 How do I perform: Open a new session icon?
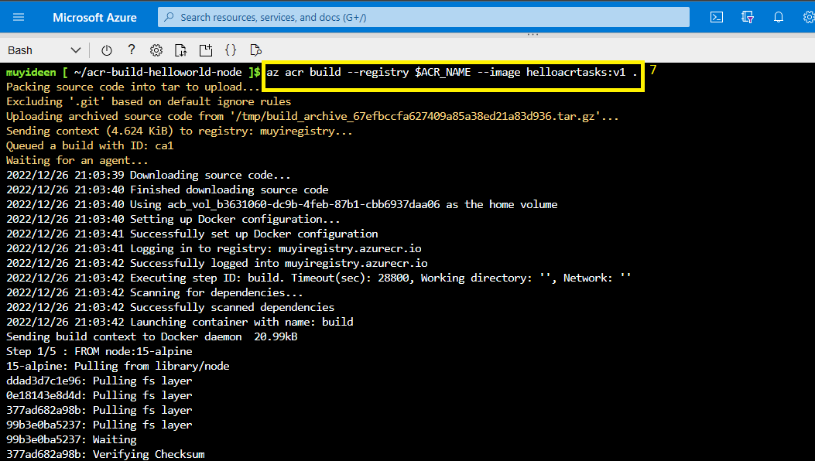coord(206,50)
